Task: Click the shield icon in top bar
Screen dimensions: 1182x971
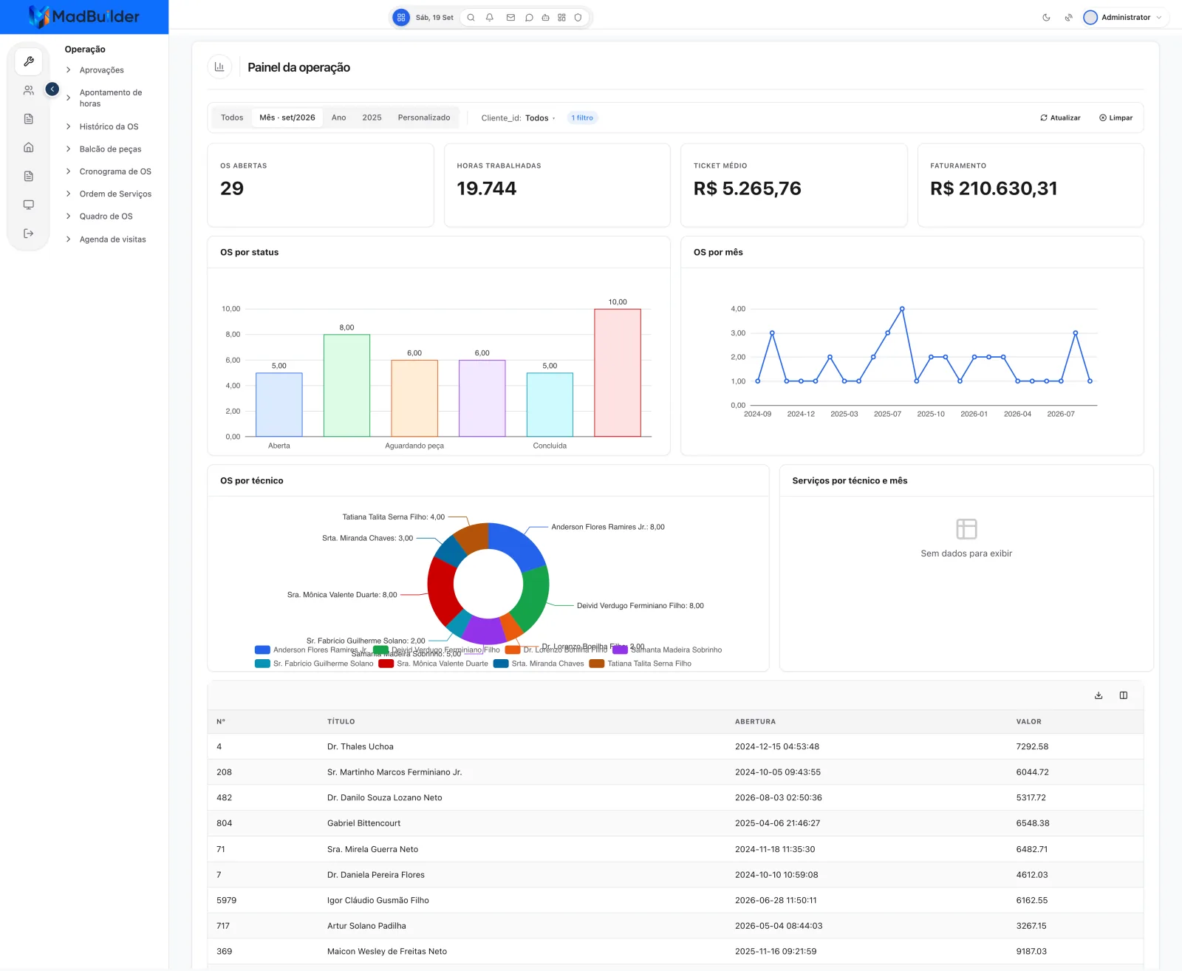Action: (578, 18)
